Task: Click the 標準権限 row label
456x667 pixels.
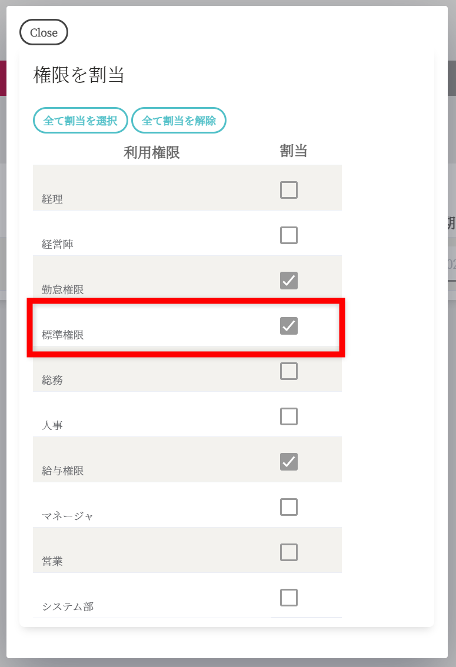Action: [x=63, y=335]
